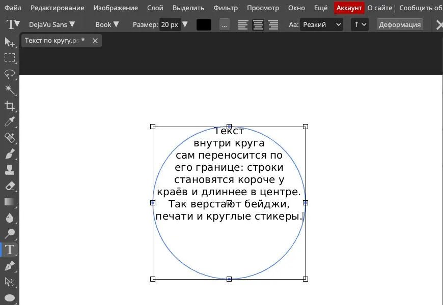Click the line "краёв и длиннее в центре."
Screen dimensions: 443x305
point(229,192)
